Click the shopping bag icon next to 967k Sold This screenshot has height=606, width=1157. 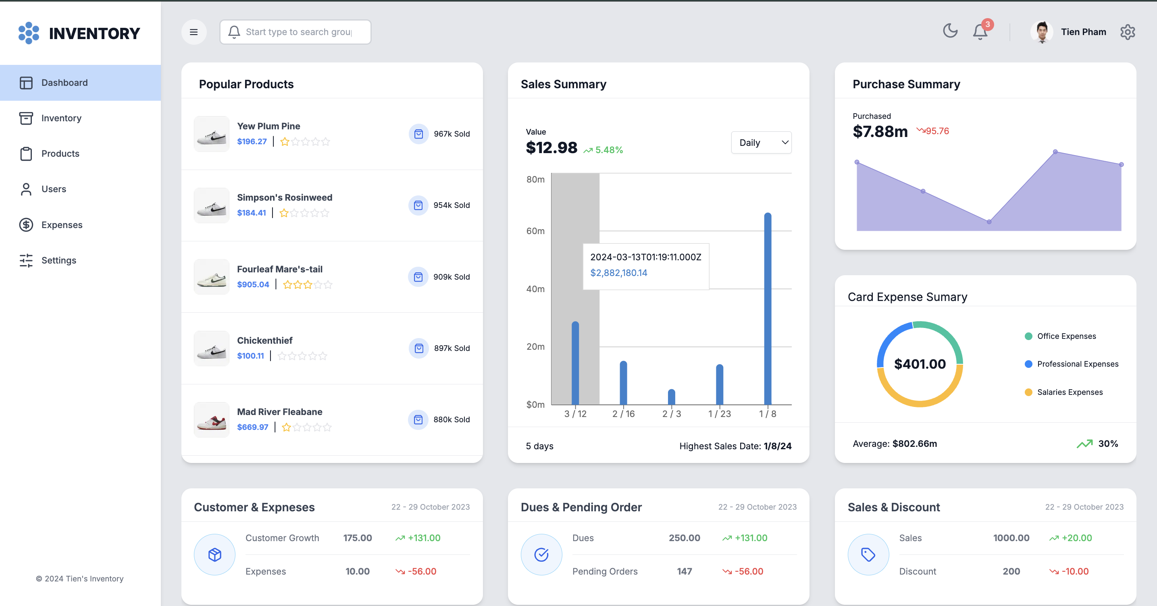tap(418, 134)
